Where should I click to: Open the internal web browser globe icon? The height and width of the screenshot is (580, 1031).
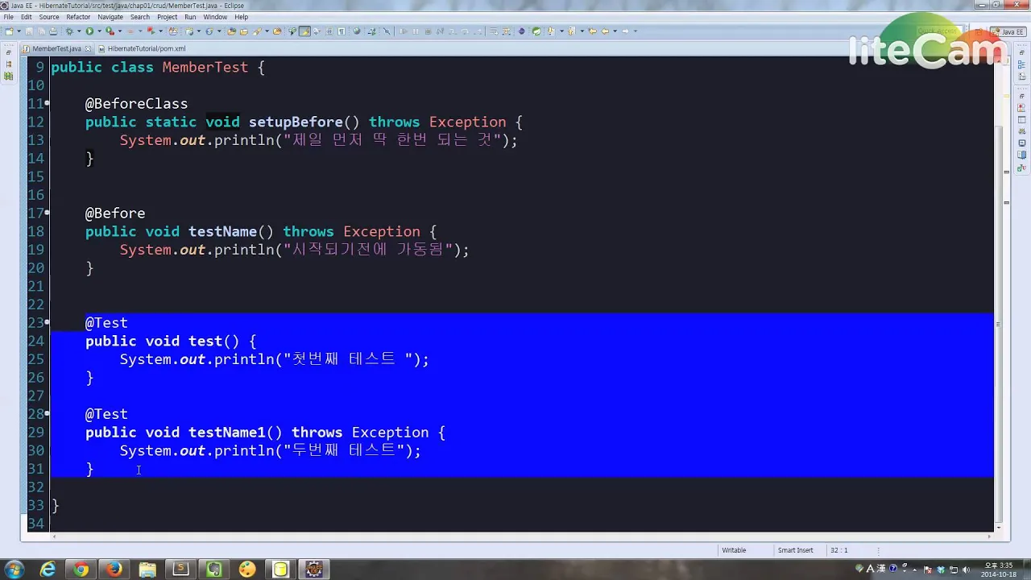pos(356,31)
